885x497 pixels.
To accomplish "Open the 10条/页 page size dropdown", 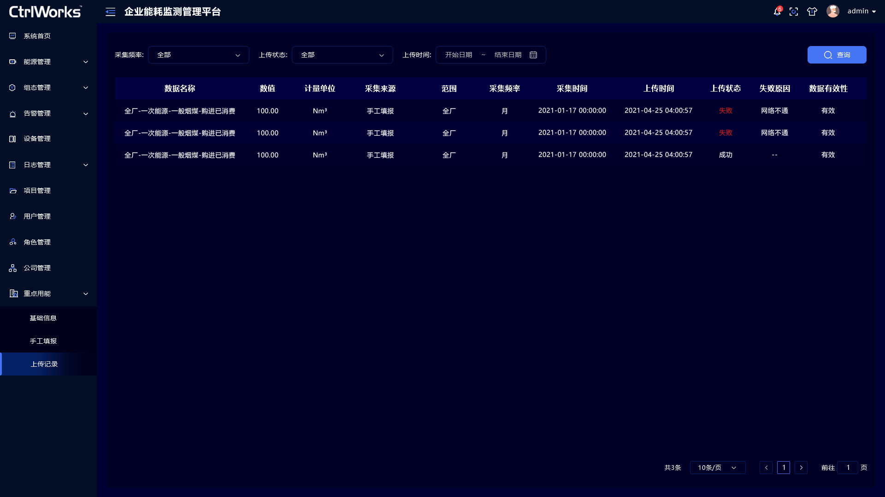I will (x=718, y=468).
